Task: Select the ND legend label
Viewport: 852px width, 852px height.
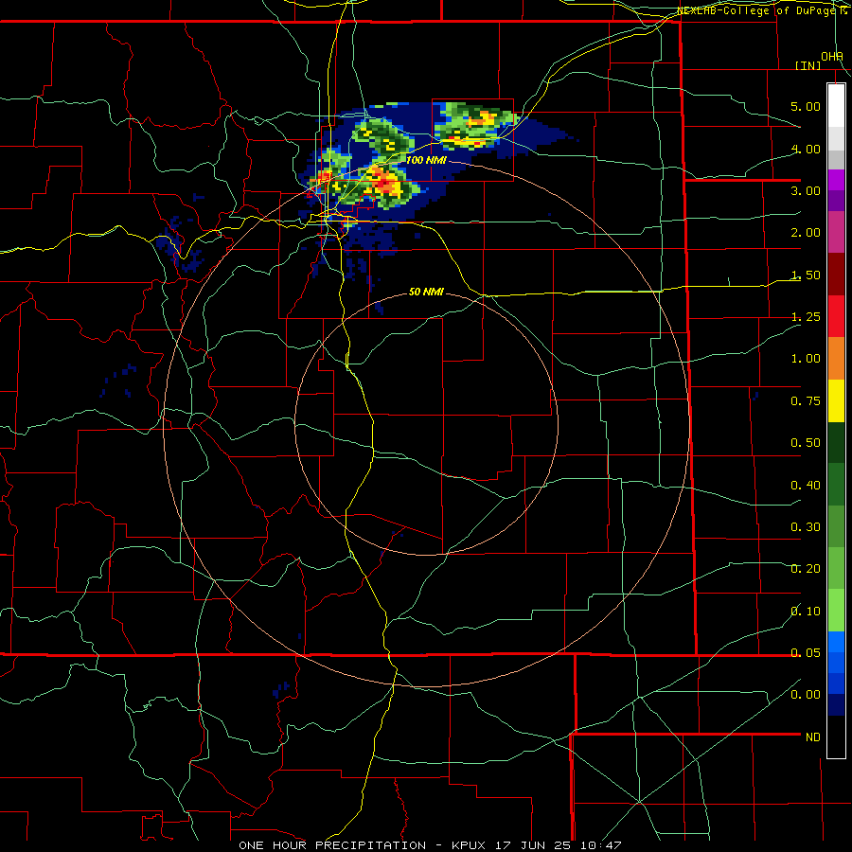Action: coord(813,737)
